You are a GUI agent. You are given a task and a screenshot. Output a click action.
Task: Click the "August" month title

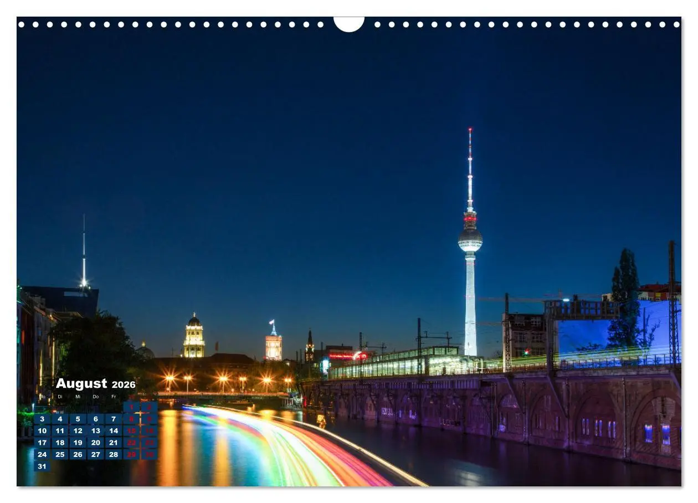[x=81, y=384]
